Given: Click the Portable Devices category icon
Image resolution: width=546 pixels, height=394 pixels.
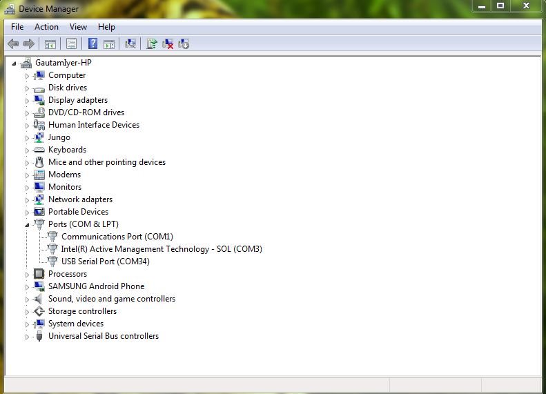Looking at the screenshot, I should pos(39,212).
